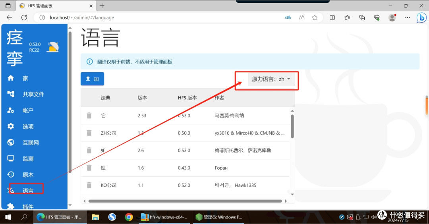Image resolution: width=429 pixels, height=224 pixels.
Task: Click the table horizontal scrollbar
Action: (185, 201)
